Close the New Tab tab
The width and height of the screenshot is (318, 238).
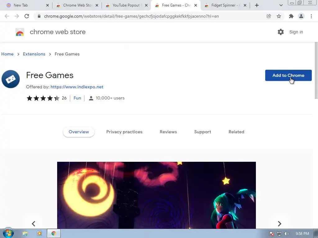coord(48,5)
